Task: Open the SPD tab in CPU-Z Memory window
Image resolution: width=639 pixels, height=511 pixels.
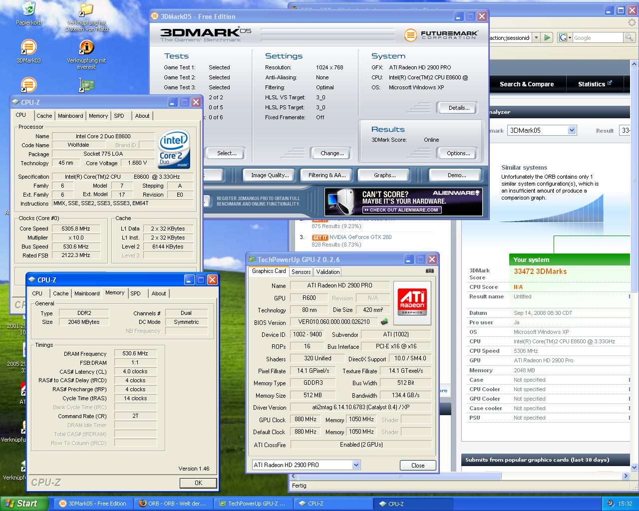Action: (x=135, y=293)
